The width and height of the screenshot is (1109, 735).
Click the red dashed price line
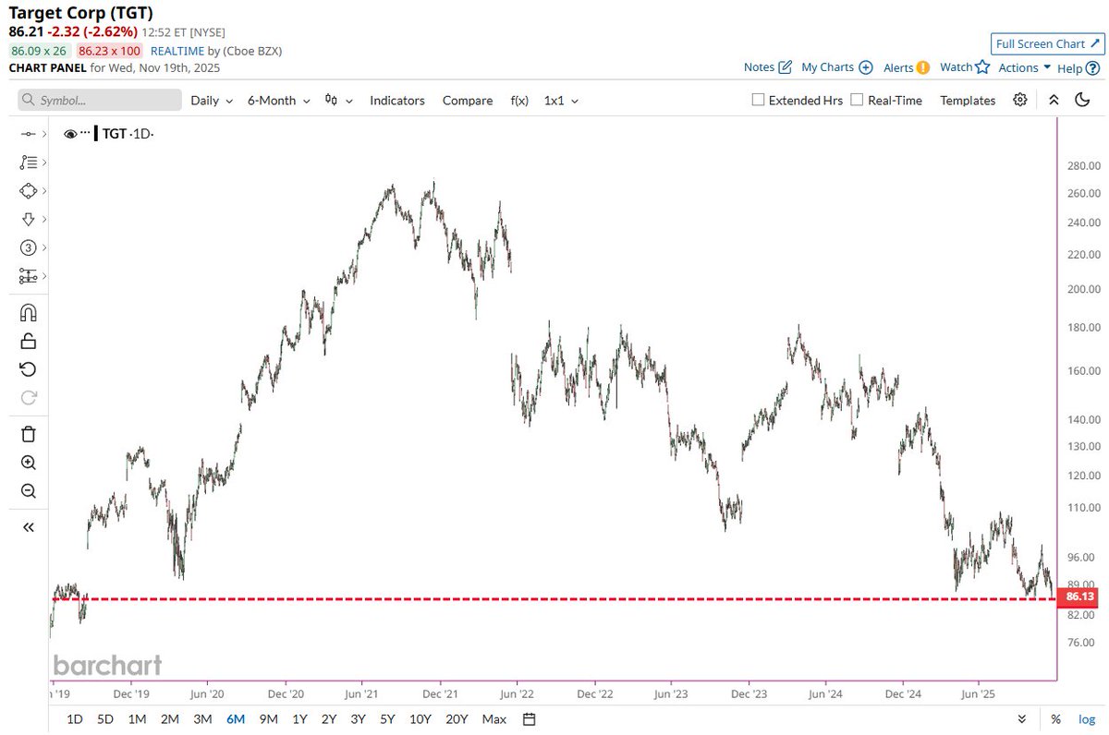[553, 599]
